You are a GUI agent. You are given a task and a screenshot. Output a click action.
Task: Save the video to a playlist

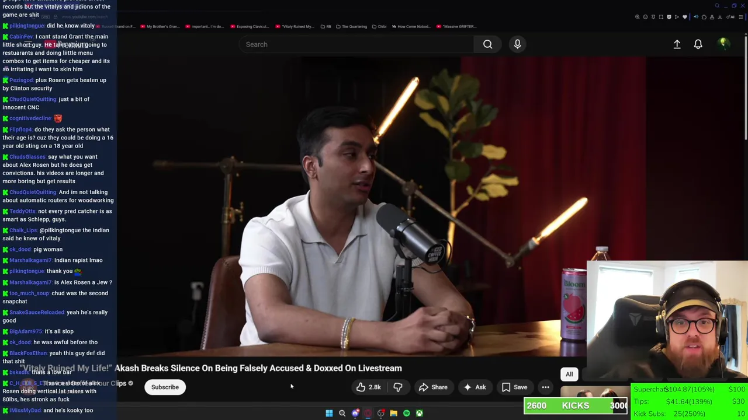tap(514, 387)
